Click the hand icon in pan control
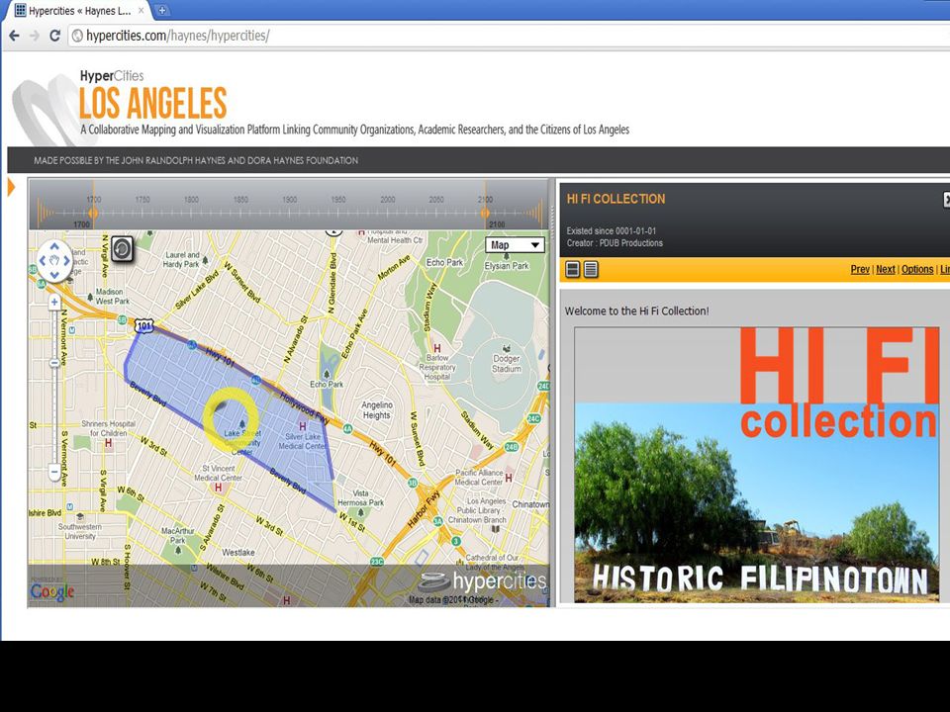 pos(54,261)
